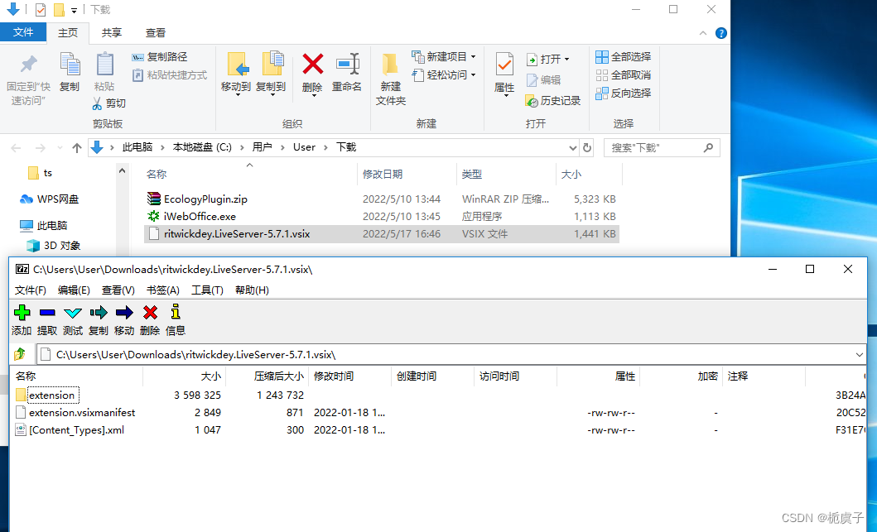877x532 pixels.
Task: Select extension.vsixmanifest in 7-Zip
Action: pyautogui.click(x=75, y=412)
